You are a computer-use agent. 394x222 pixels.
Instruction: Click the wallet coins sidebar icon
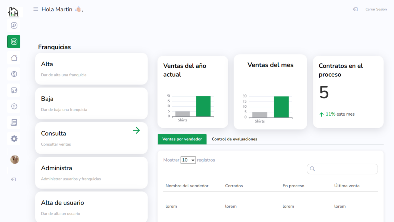coord(14,90)
